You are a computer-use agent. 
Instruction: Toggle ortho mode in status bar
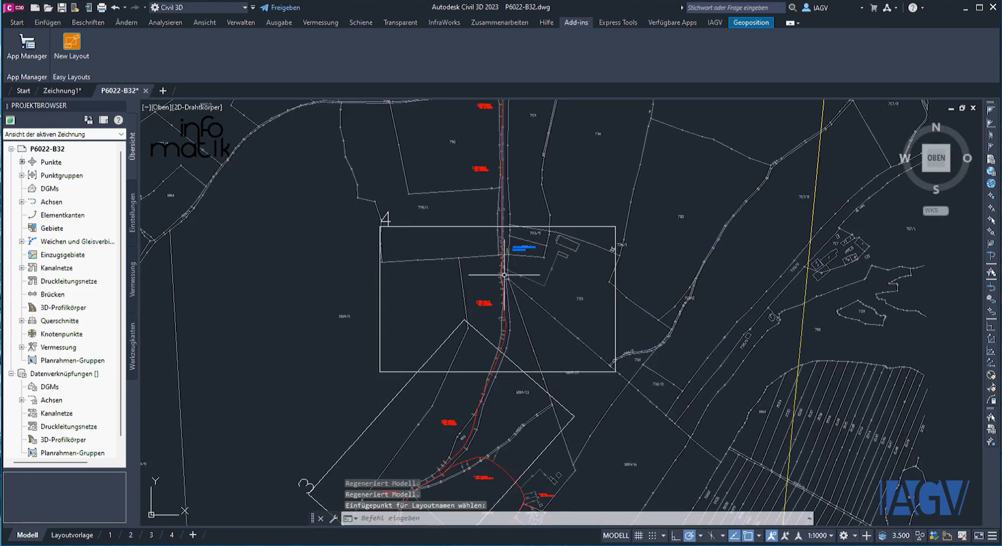[676, 535]
